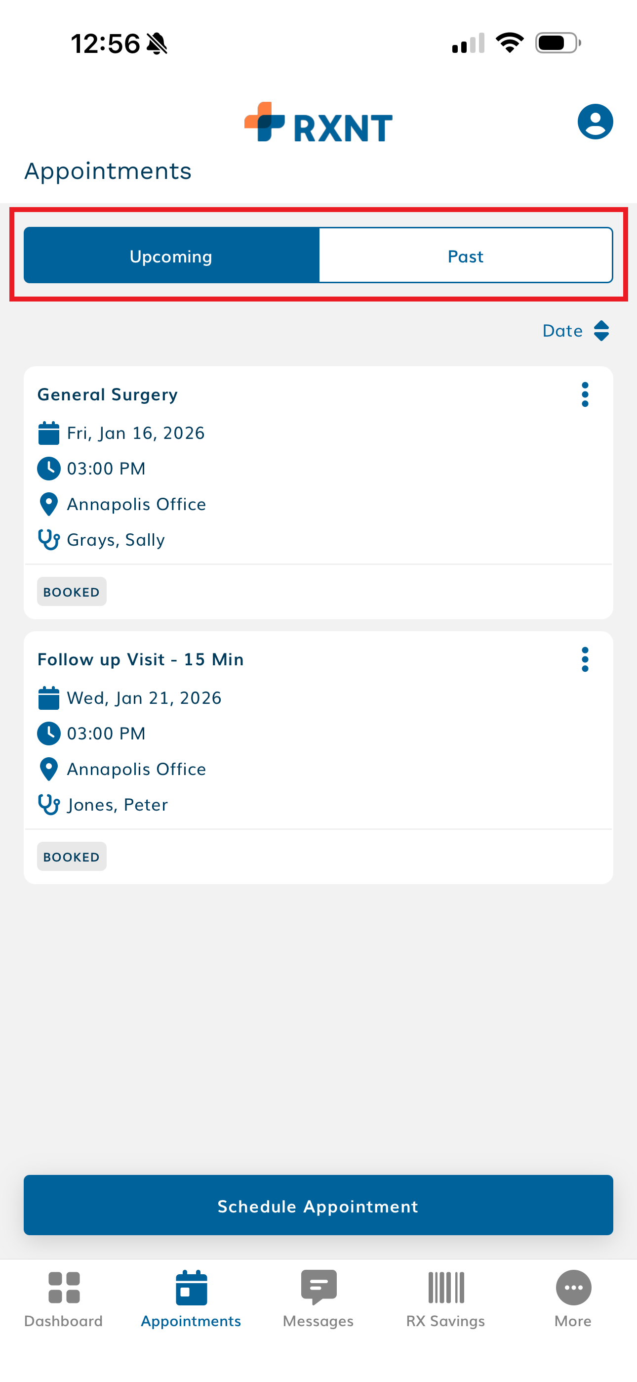Toggle Date sort order arrows
Image resolution: width=637 pixels, height=1382 pixels.
coord(601,331)
